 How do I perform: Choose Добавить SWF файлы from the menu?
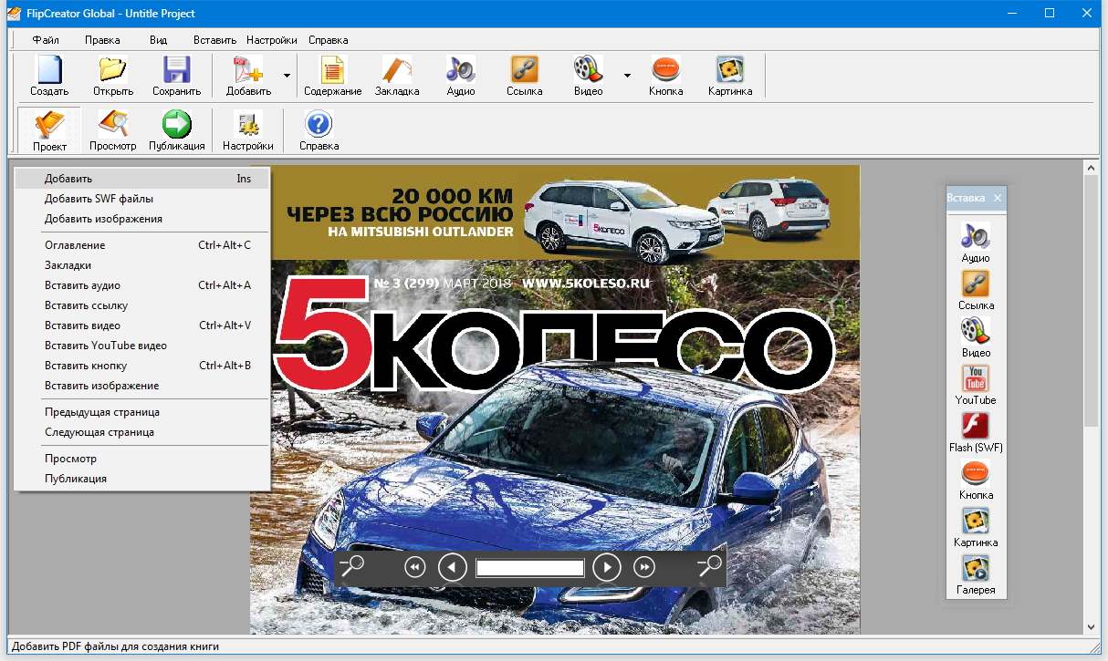click(99, 199)
